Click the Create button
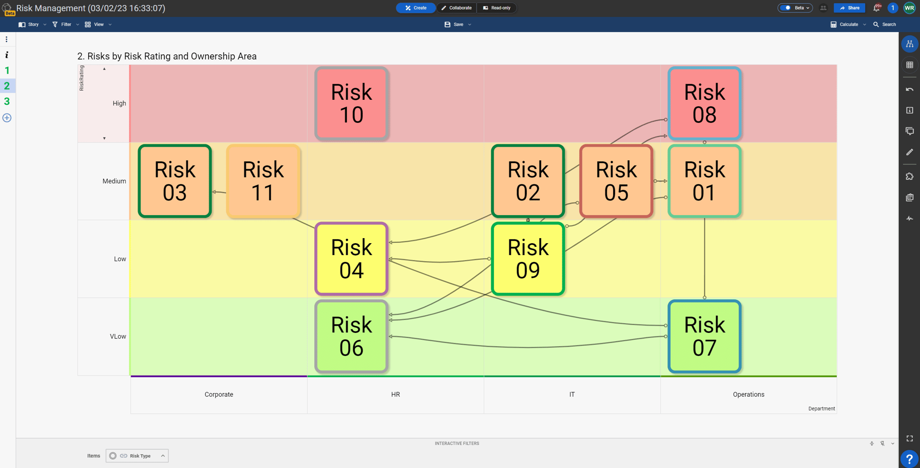920x468 pixels. coord(415,8)
